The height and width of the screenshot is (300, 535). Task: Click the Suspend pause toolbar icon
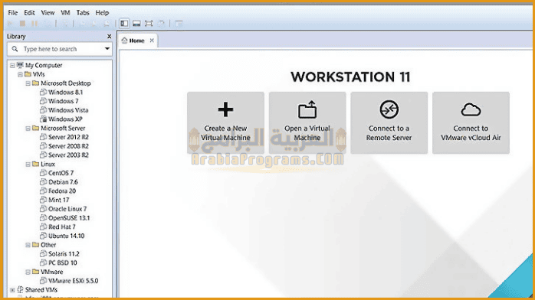tap(34, 24)
